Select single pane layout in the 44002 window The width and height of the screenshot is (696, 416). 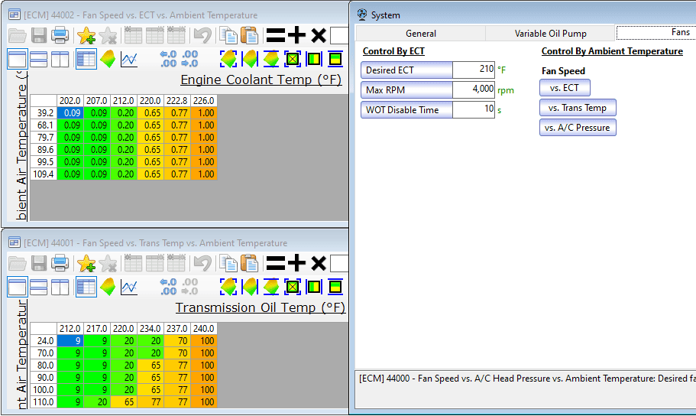tap(18, 59)
